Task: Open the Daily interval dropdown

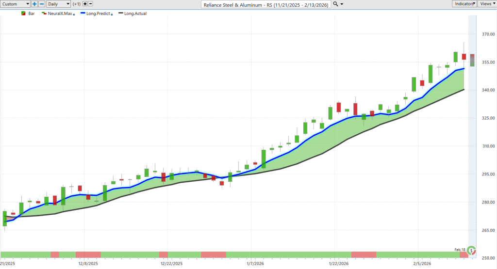Action: 58,4
